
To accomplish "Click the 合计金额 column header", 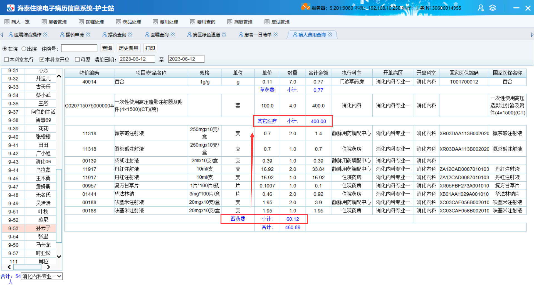I will [318, 73].
